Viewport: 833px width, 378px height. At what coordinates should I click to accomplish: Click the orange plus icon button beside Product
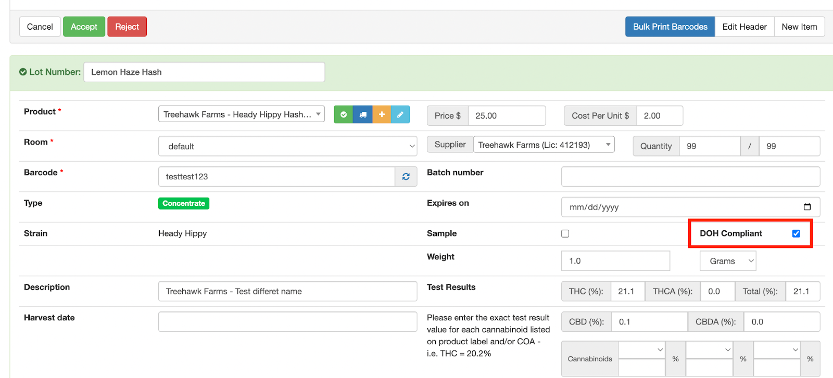click(x=382, y=114)
